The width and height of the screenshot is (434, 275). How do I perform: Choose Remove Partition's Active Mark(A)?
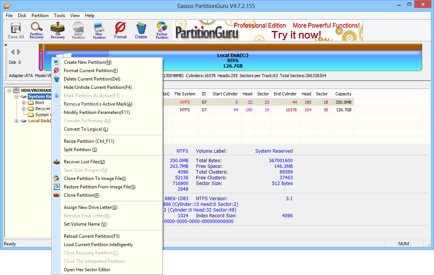point(107,104)
